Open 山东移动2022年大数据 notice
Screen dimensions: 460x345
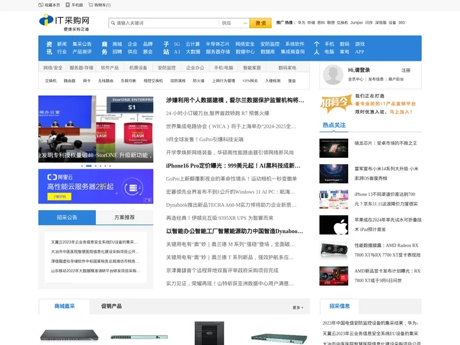pyautogui.click(x=96, y=271)
